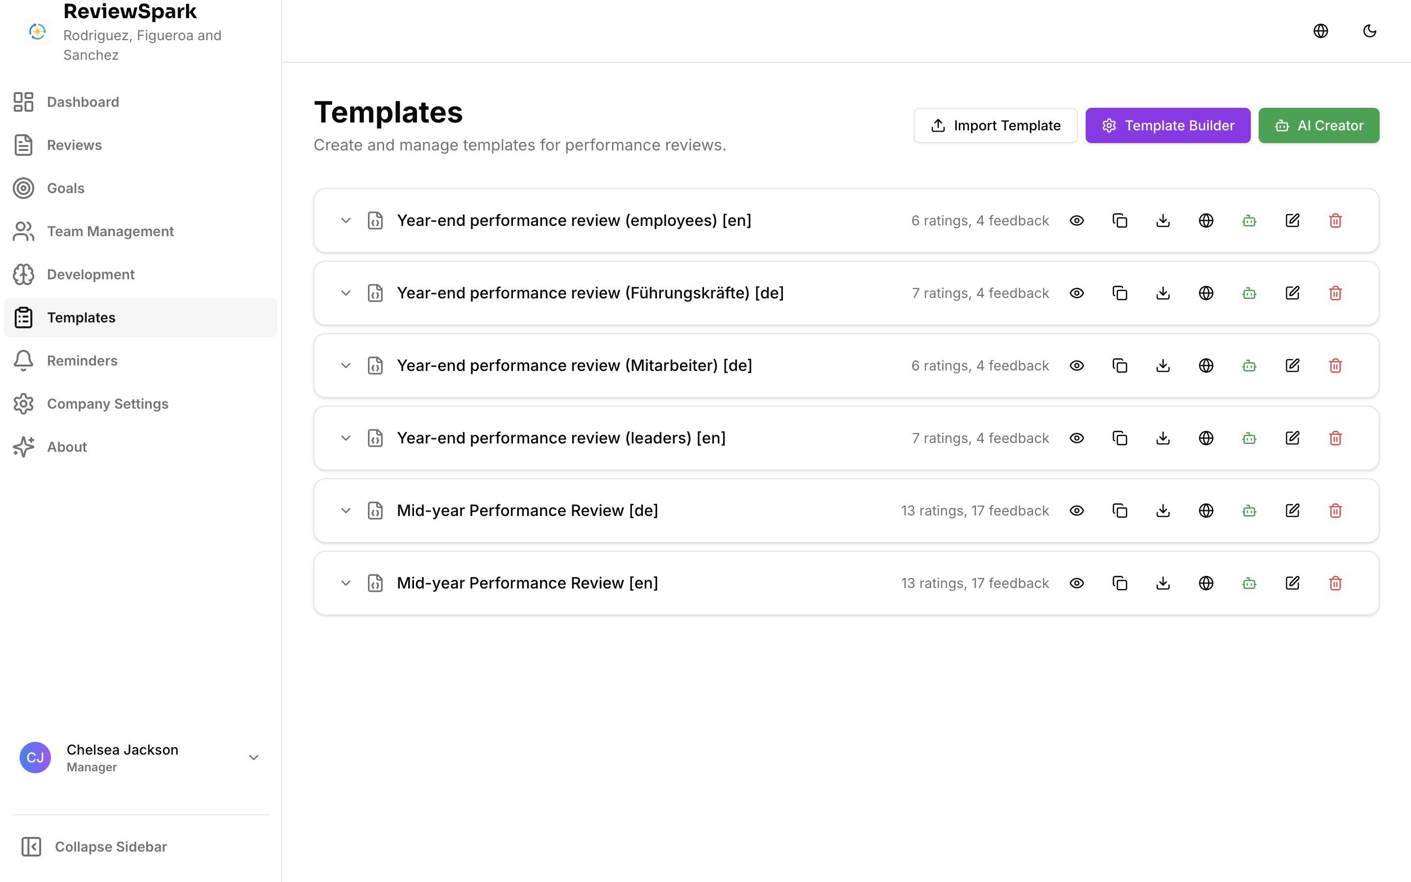Open Company Settings from the sidebar
The width and height of the screenshot is (1411, 882).
click(107, 404)
